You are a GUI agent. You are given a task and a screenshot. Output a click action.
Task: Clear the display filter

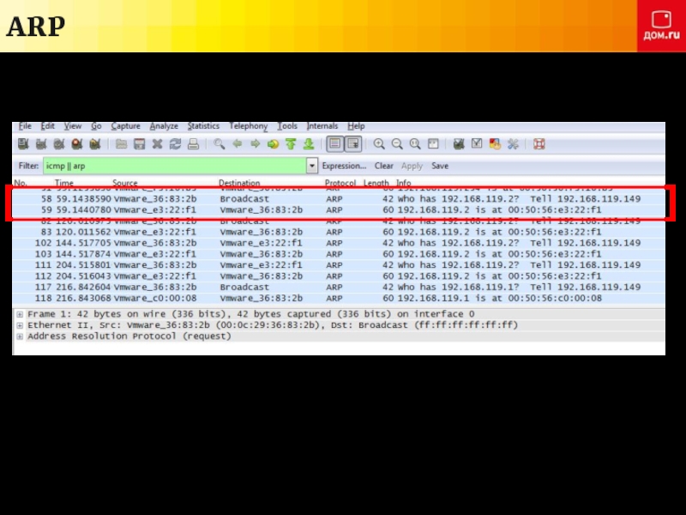point(383,166)
